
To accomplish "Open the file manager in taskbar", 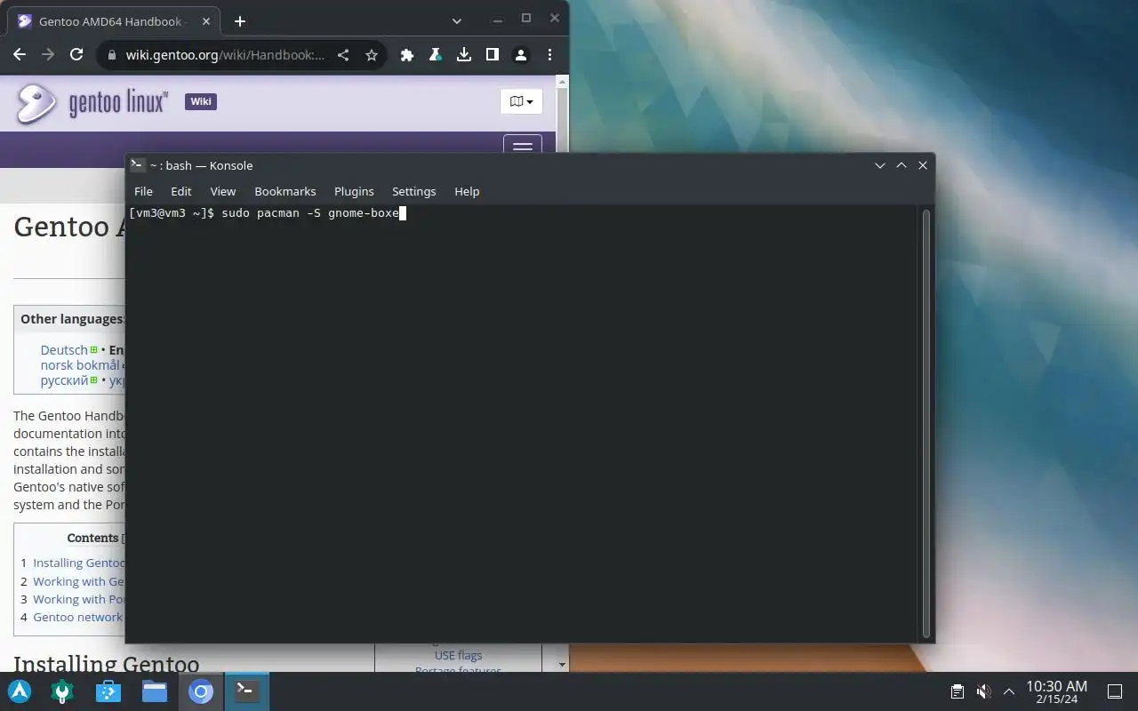I will [155, 691].
